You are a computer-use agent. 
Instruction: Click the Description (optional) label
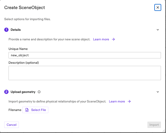(24, 63)
